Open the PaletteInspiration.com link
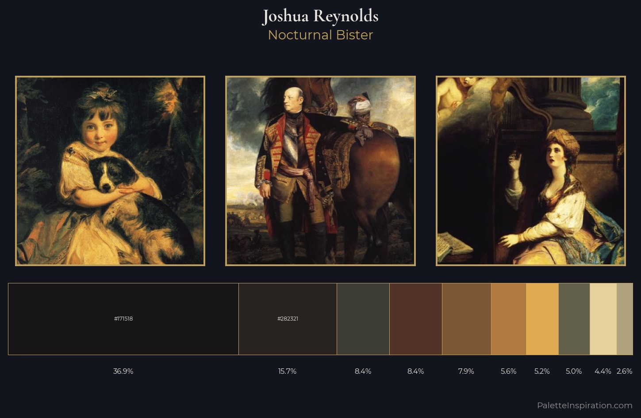The height and width of the screenshot is (418, 641). point(585,405)
